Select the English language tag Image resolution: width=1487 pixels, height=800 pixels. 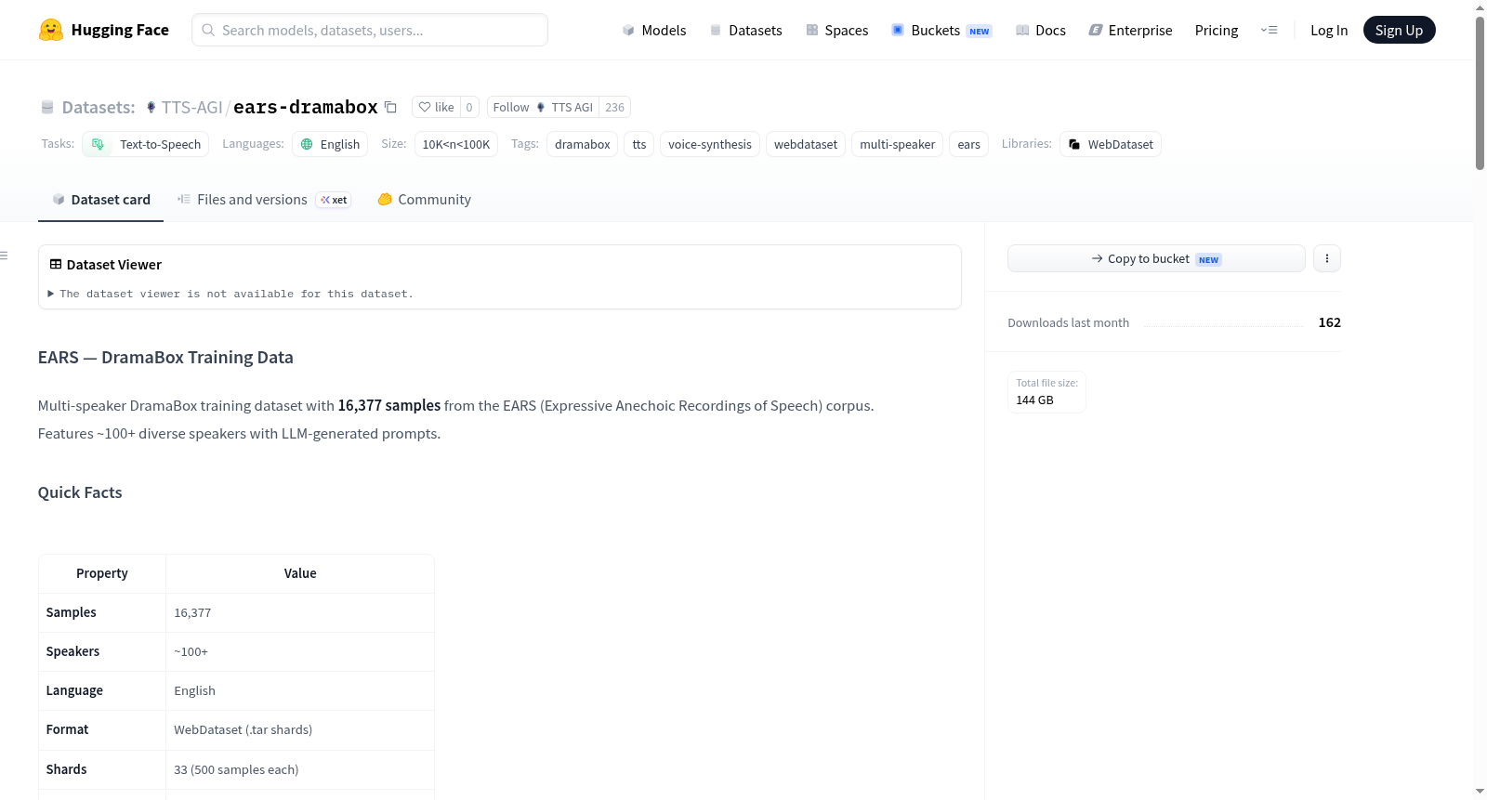330,145
